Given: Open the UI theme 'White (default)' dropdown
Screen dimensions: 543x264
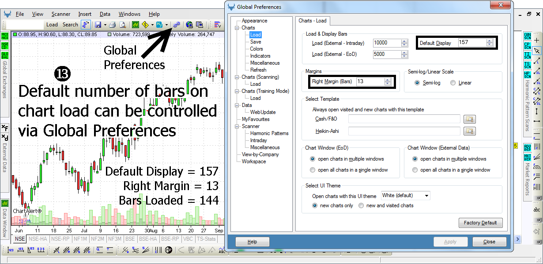Looking at the screenshot, I should pos(406,195).
